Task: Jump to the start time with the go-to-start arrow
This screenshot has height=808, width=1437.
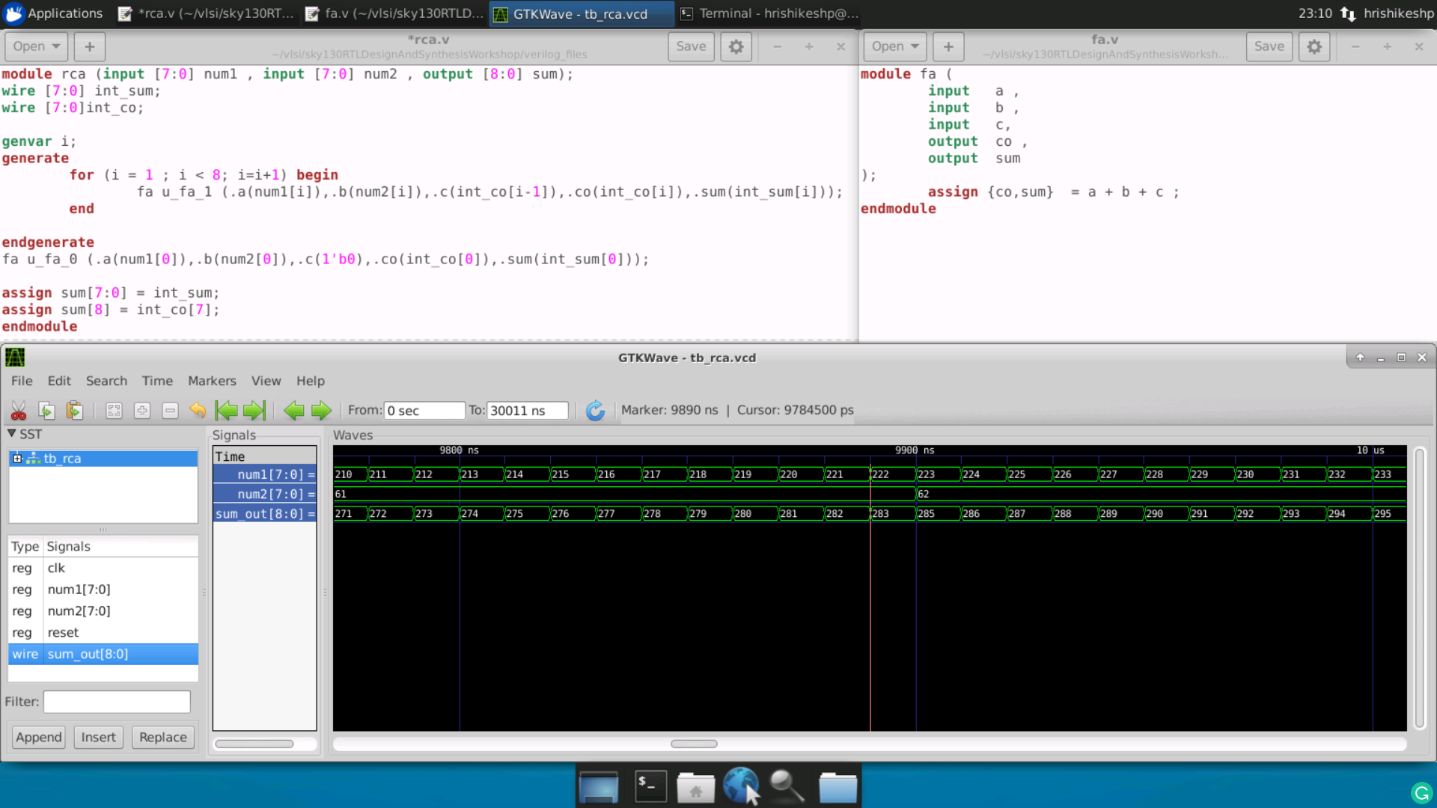Action: (226, 410)
